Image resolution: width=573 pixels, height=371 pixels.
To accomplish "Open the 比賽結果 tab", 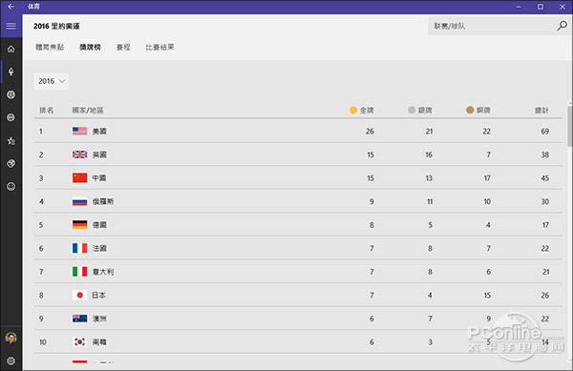I will tap(159, 47).
